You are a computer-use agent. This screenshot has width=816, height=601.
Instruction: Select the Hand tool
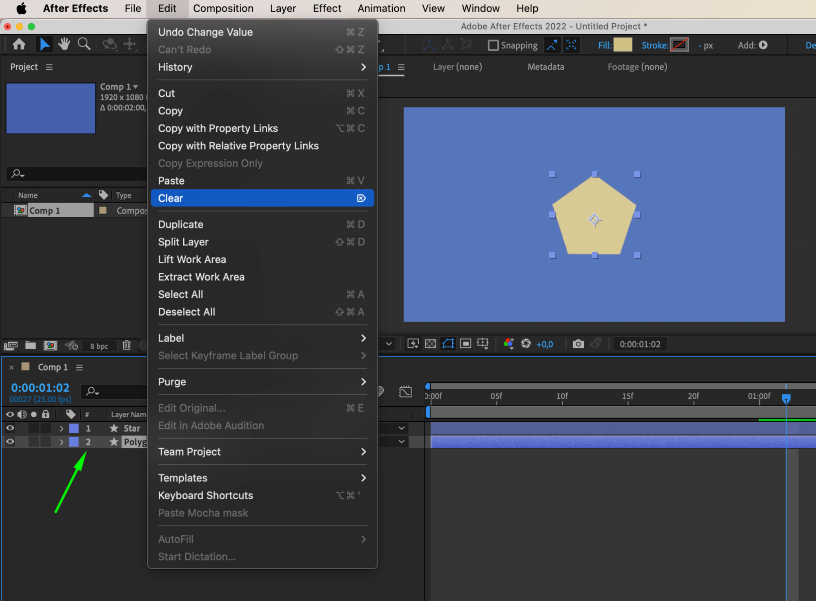click(64, 44)
